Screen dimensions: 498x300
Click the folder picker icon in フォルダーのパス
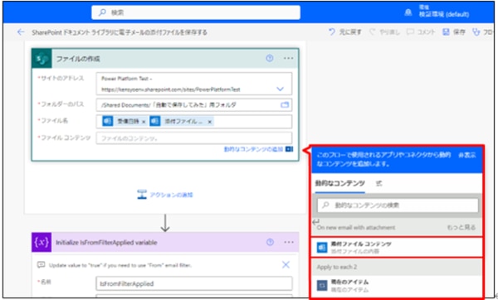(x=285, y=104)
